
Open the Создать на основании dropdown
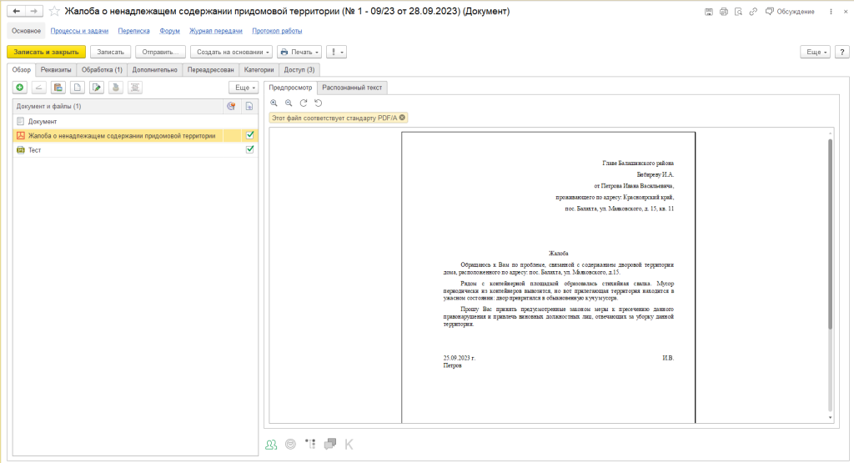click(x=231, y=52)
